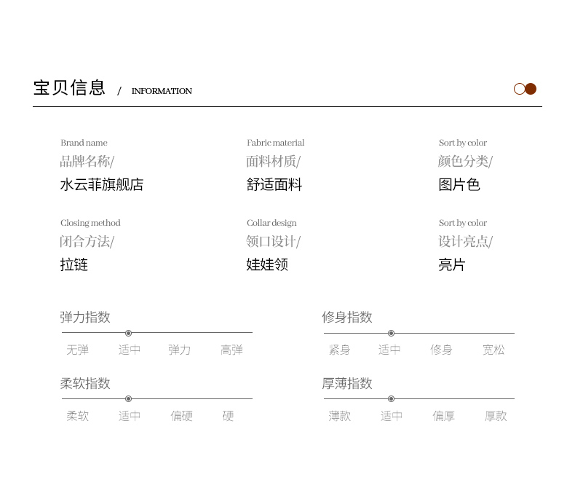Image resolution: width=575 pixels, height=480 pixels.
Task: Click the 高弹 option label
Action: 231,350
